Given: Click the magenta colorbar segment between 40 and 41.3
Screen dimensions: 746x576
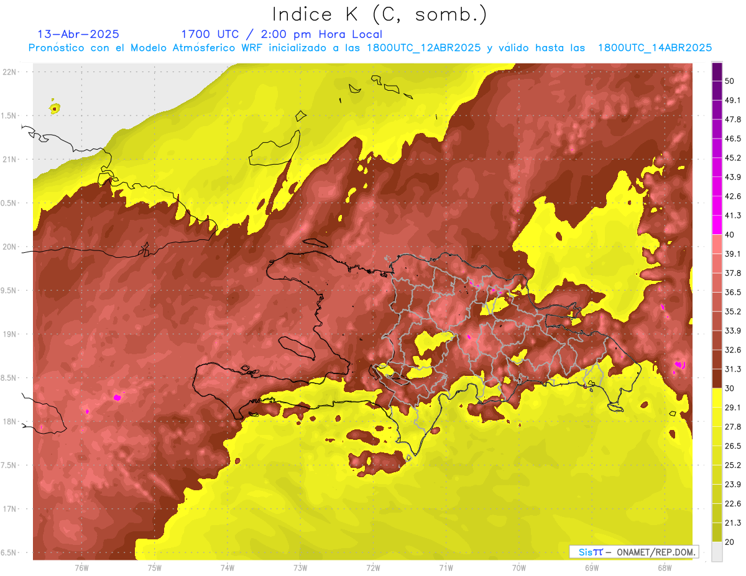Looking at the screenshot, I should click(x=717, y=225).
